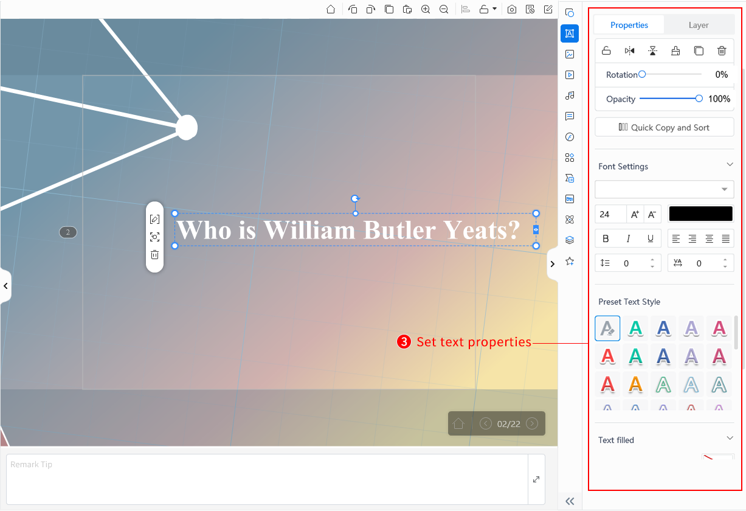Open the font family dropdown

coord(665,189)
